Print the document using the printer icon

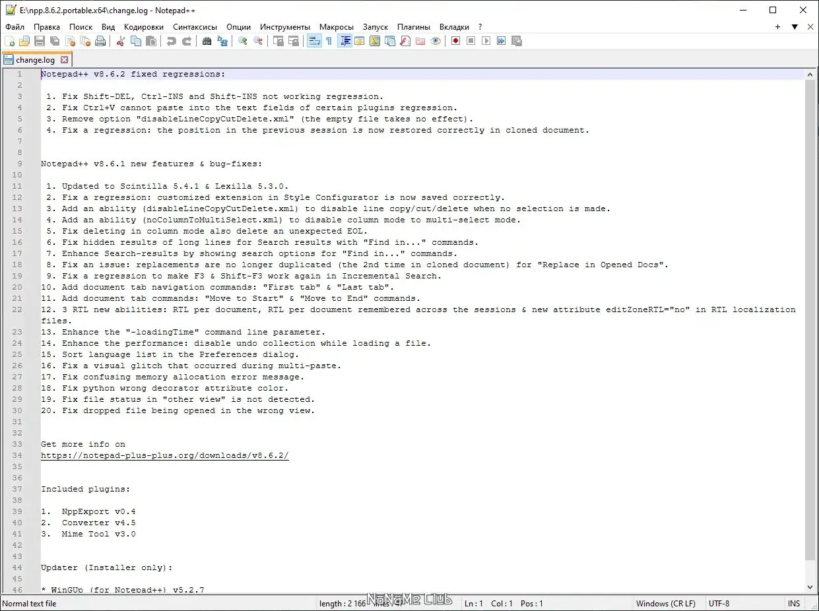(x=100, y=41)
